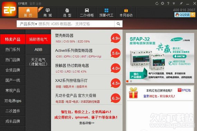This screenshot has width=197, height=131.
Task: Open the title bar dropdown menu icon
Action: (174, 3)
